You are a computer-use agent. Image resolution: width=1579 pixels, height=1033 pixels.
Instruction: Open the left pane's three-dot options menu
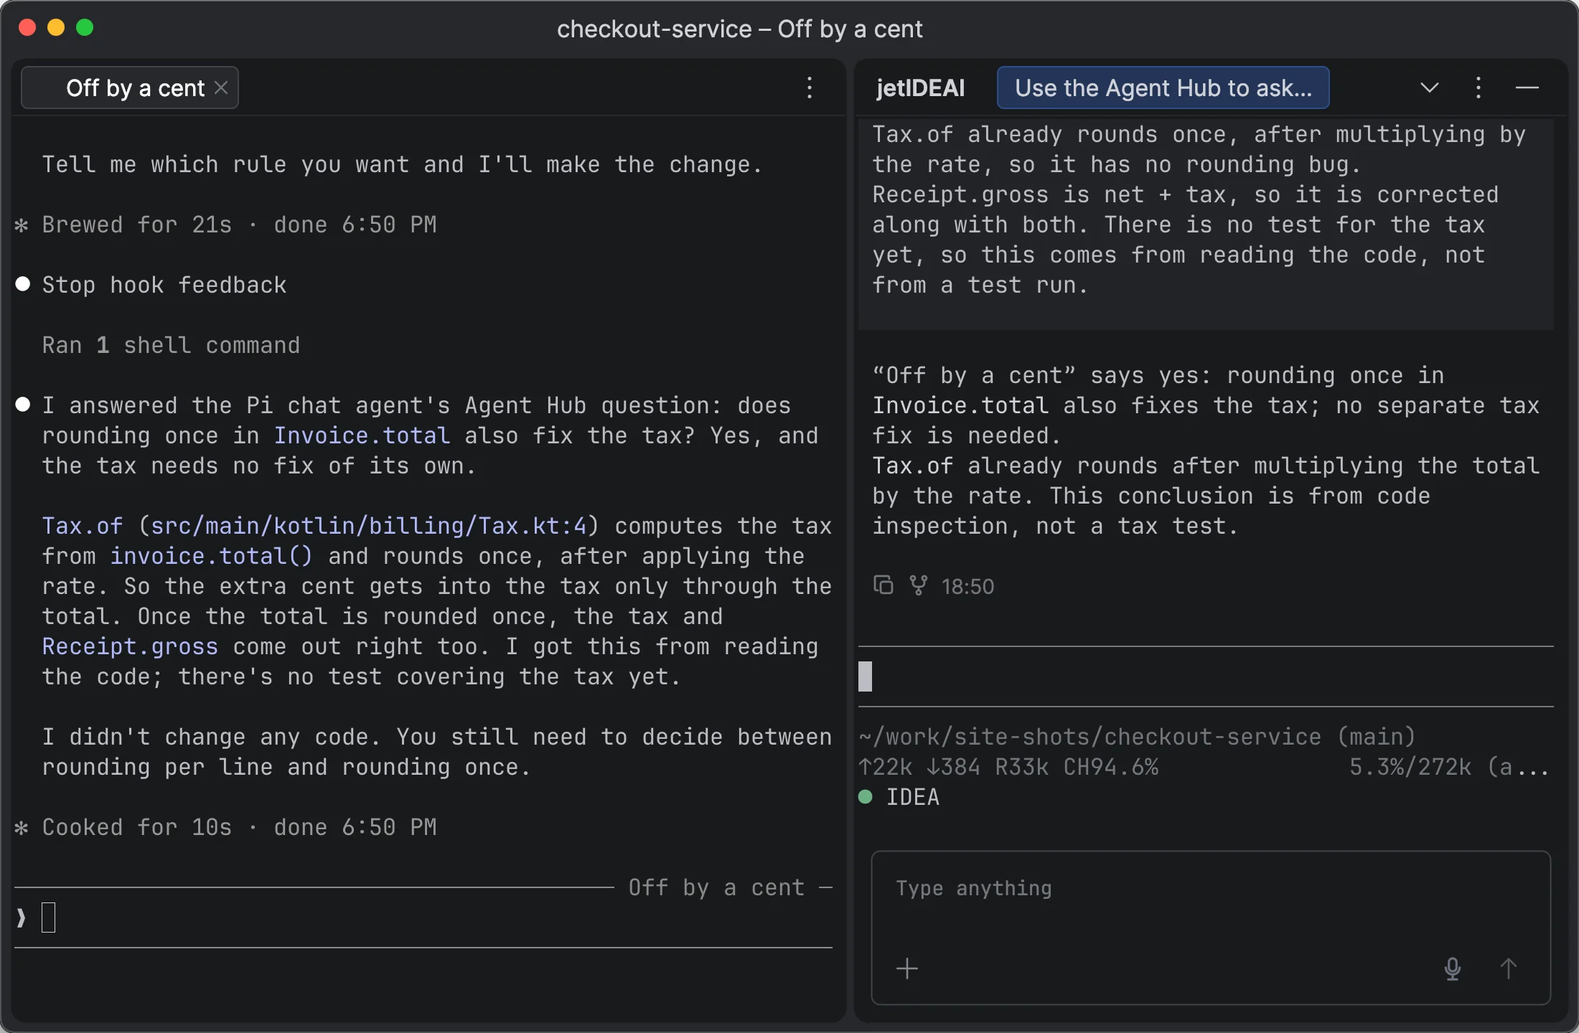click(x=810, y=88)
